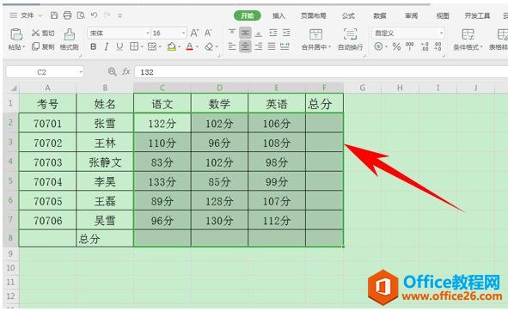Switch to the 数据 tab

click(x=380, y=15)
